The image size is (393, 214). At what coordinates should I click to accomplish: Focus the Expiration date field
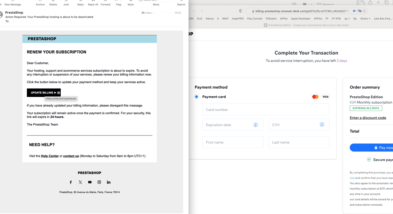(x=233, y=125)
